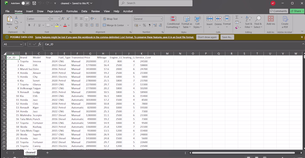
Task: Expand the Name Box dropdown next to A1
Action: click(x=21, y=44)
